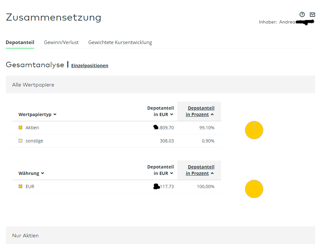The image size is (330, 246).
Task: Click the yellow EUR legend swatch
Action: tap(21, 187)
